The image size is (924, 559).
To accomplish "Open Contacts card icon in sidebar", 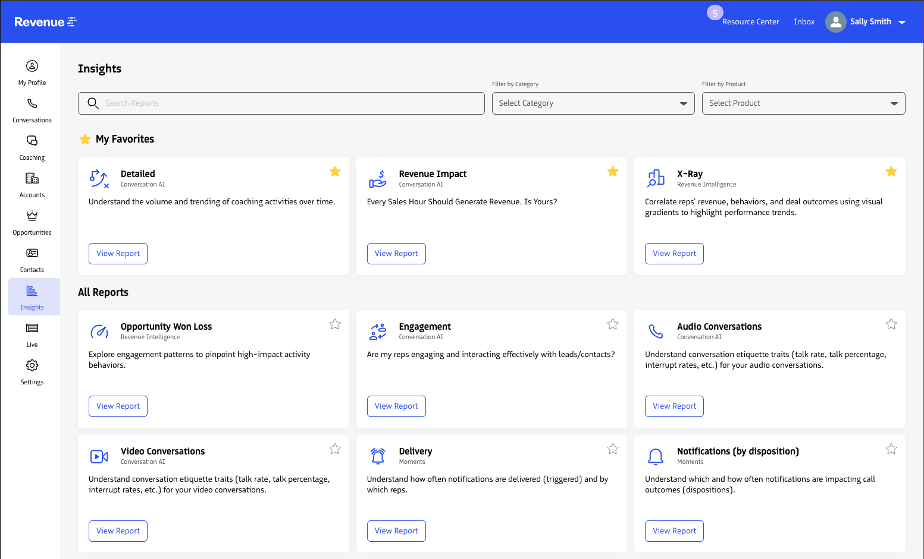I will (x=32, y=254).
